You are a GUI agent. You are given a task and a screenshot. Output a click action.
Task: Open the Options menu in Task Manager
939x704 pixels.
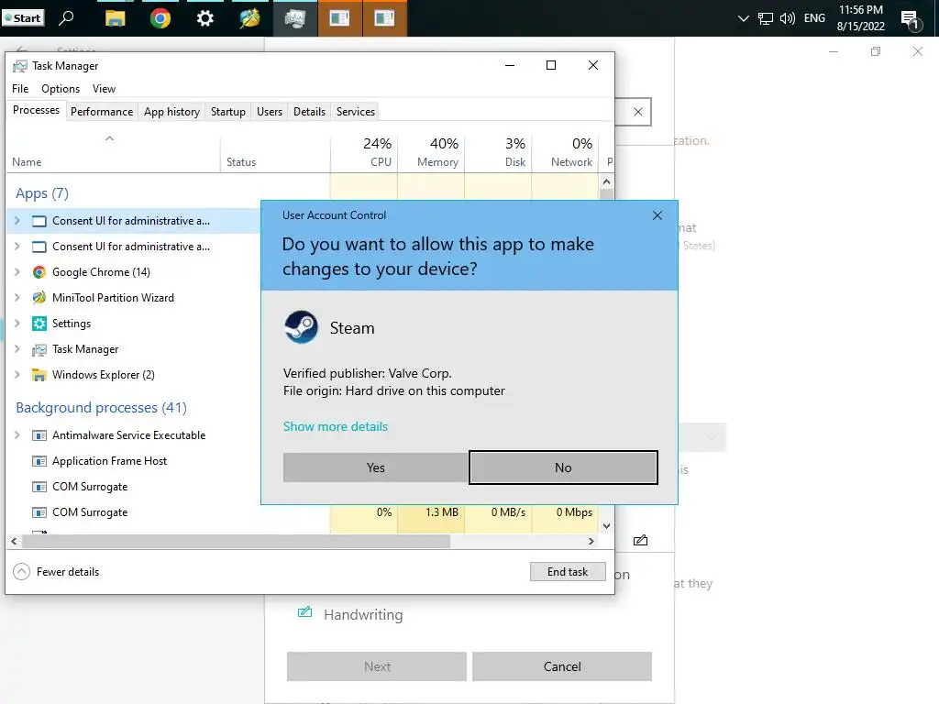(60, 89)
